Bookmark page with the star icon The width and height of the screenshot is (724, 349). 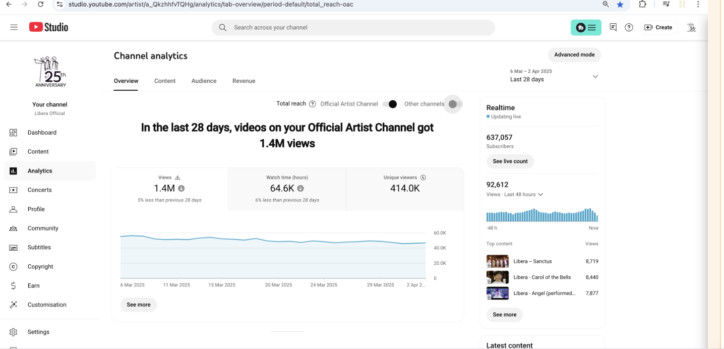click(620, 5)
